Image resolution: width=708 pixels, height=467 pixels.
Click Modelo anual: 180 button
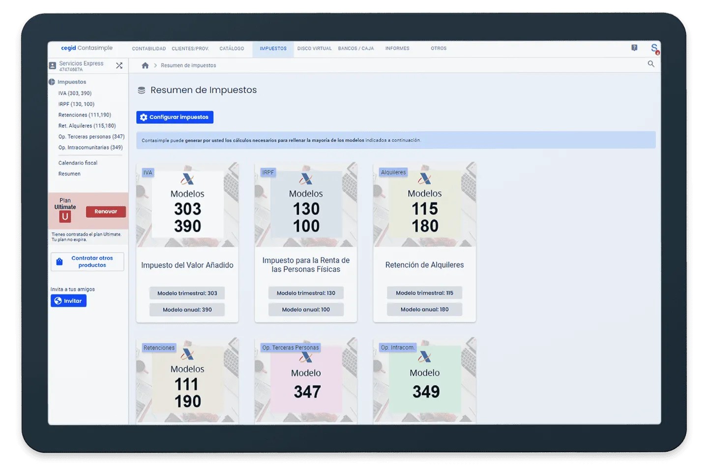pyautogui.click(x=425, y=310)
